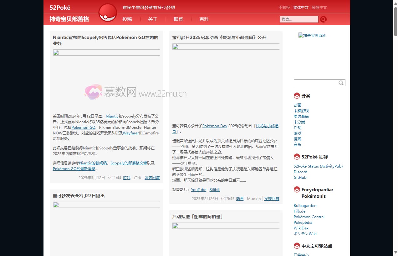The image size is (398, 256).
Task: Switch language to 简体中文
Action: tap(301, 8)
